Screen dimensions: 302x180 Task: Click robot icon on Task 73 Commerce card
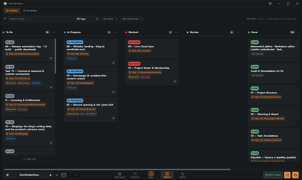51,87
